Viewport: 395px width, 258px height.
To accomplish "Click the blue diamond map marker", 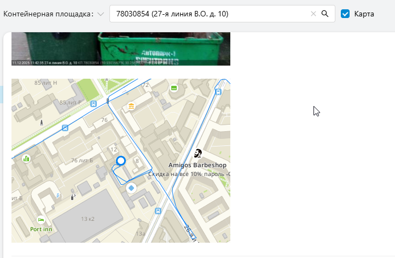I will [131, 188].
